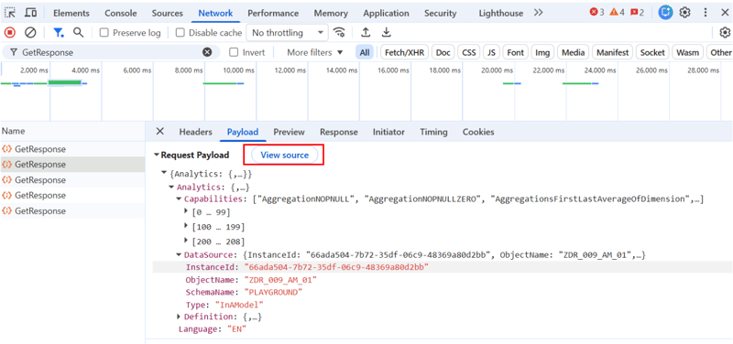Filter by Manifest requests

click(613, 52)
